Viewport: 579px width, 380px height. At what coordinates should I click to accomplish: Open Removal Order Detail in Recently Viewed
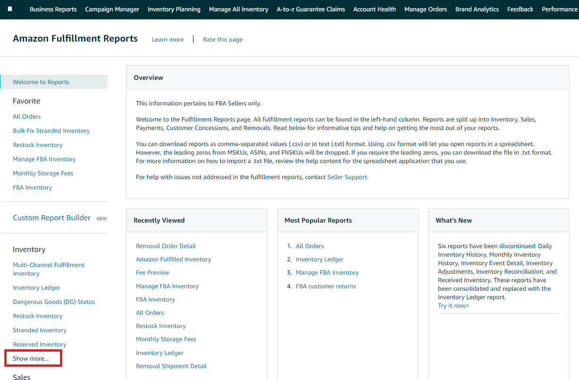click(x=166, y=246)
